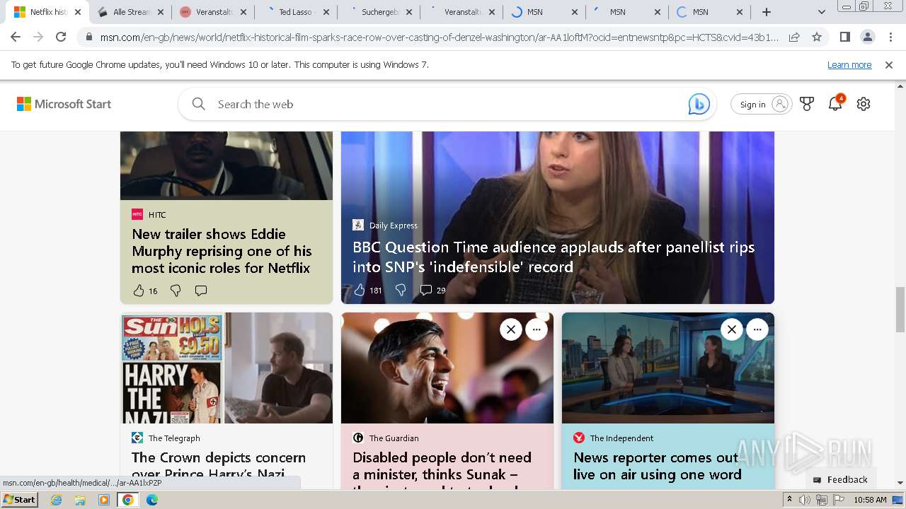The image size is (906, 509).
Task: Open more options on Independent reporter card
Action: 757,329
